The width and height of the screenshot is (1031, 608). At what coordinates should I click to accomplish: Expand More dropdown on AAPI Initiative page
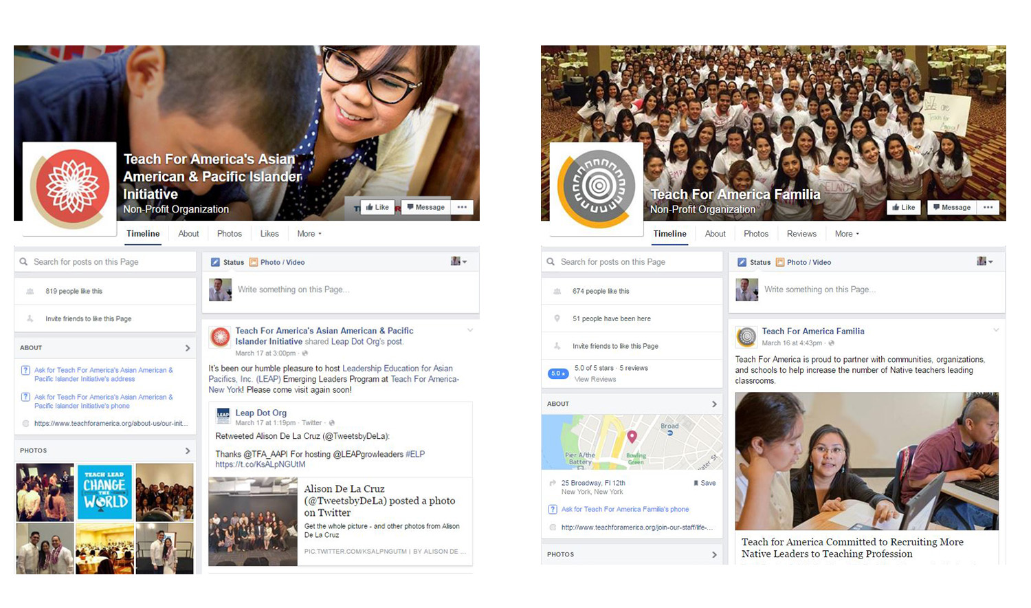[309, 234]
